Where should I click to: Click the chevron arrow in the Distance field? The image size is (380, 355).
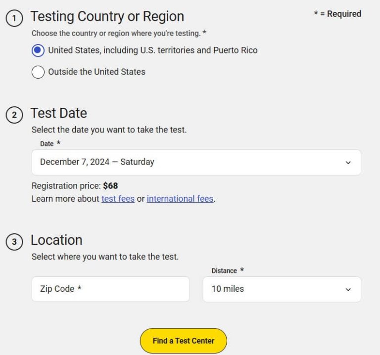coord(348,289)
